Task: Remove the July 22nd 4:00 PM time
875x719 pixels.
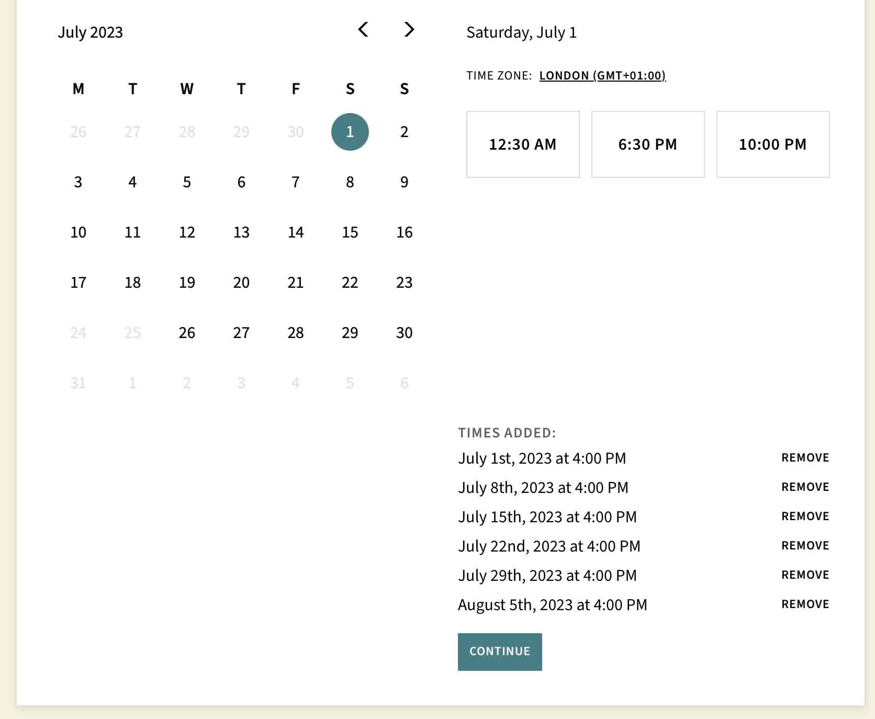Action: pos(805,546)
